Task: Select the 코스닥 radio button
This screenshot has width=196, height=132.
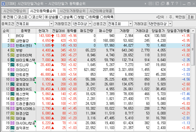Action: click(x=30, y=17)
